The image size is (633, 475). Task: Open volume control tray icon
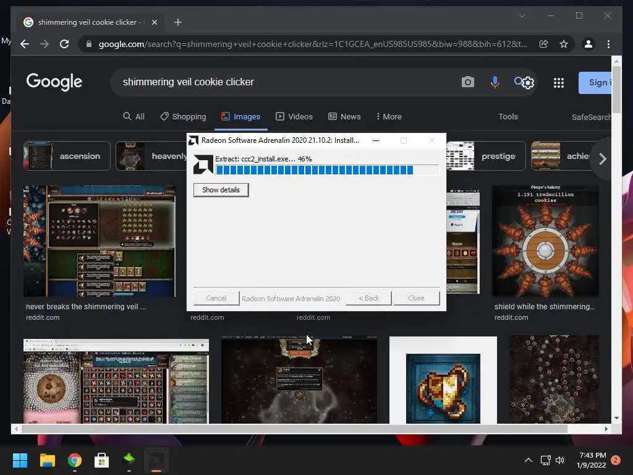point(560,460)
